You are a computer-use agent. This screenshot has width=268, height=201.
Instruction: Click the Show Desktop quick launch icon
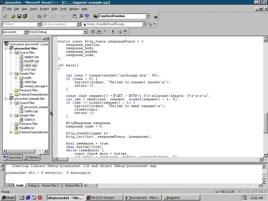click(x=22, y=198)
